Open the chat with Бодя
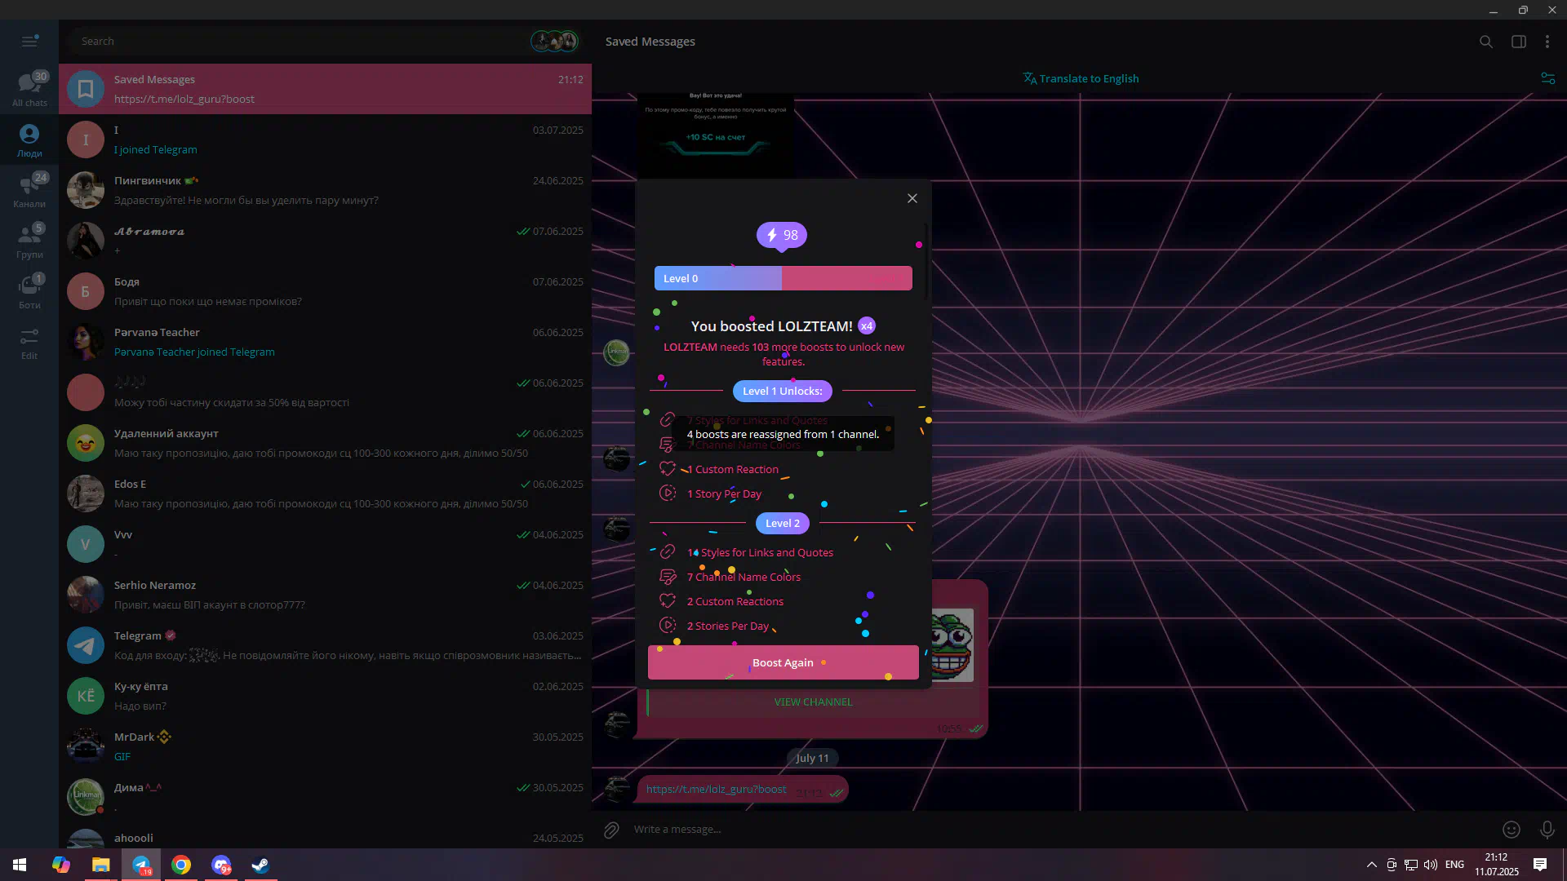 [326, 291]
